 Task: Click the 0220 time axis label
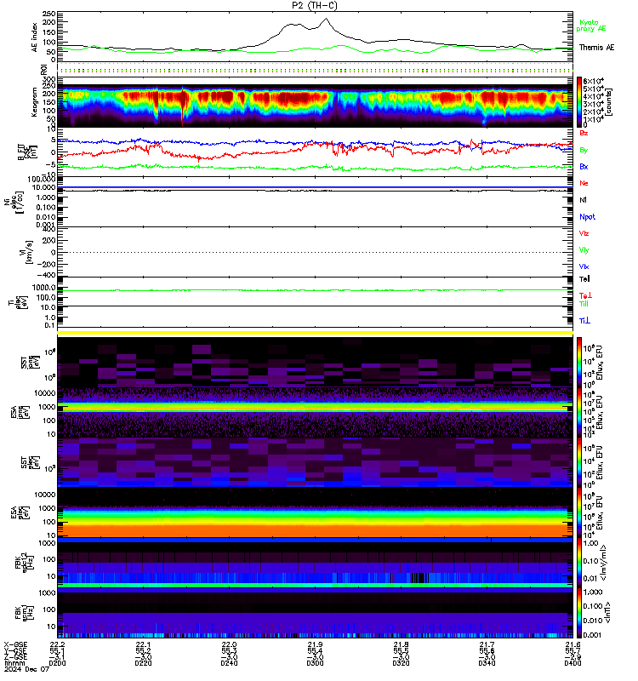coord(143,663)
